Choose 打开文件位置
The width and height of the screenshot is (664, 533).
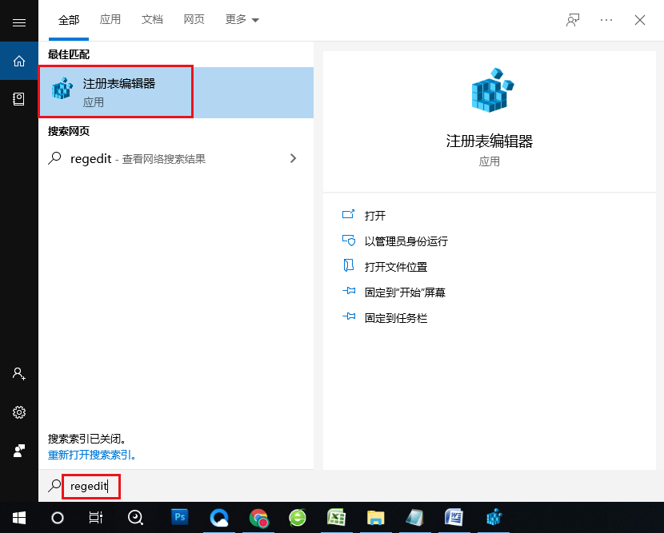click(396, 267)
